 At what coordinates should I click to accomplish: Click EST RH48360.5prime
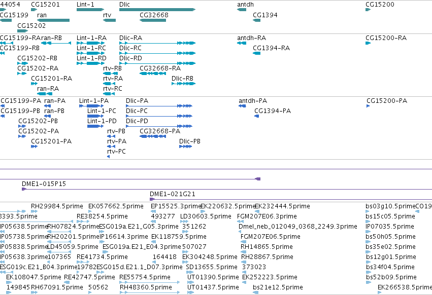[x=150, y=292]
